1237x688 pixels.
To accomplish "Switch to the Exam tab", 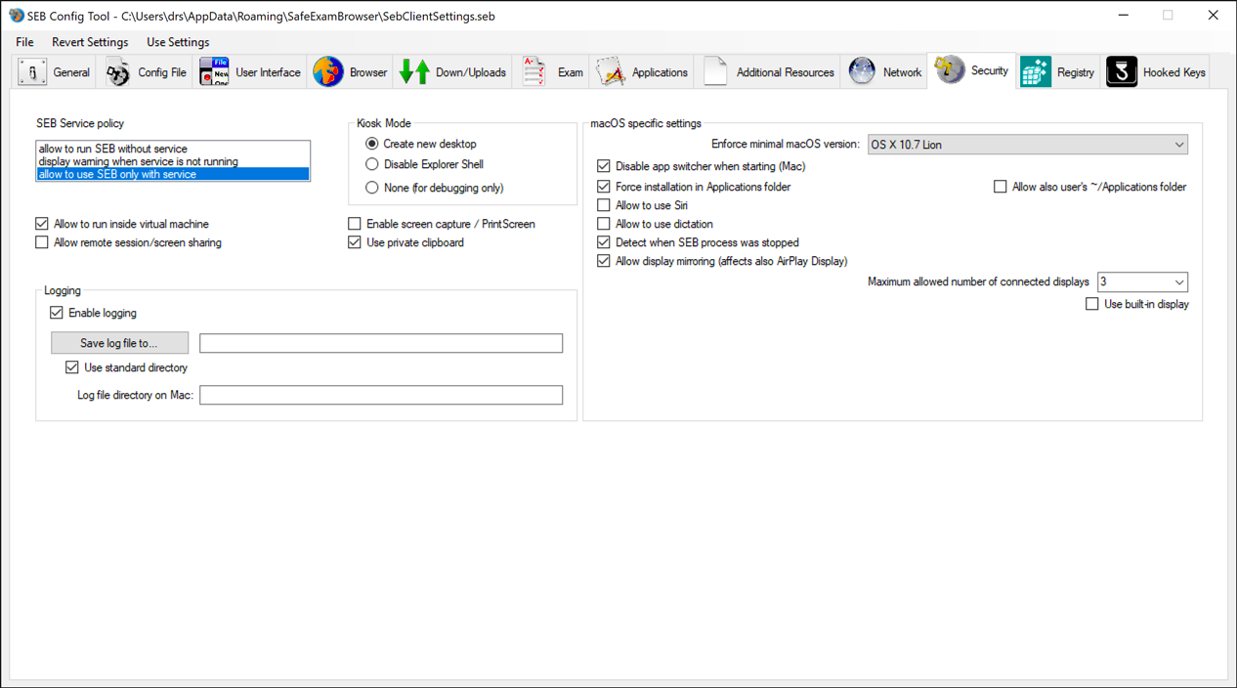I will (552, 72).
